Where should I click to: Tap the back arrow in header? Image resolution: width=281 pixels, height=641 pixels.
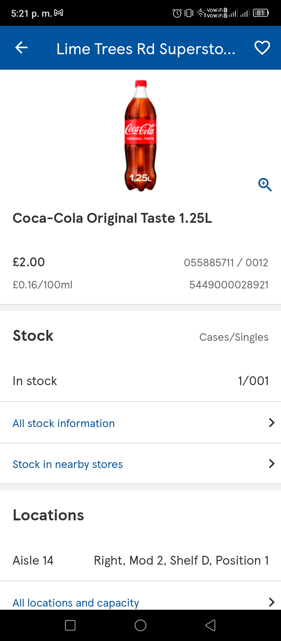click(x=21, y=48)
